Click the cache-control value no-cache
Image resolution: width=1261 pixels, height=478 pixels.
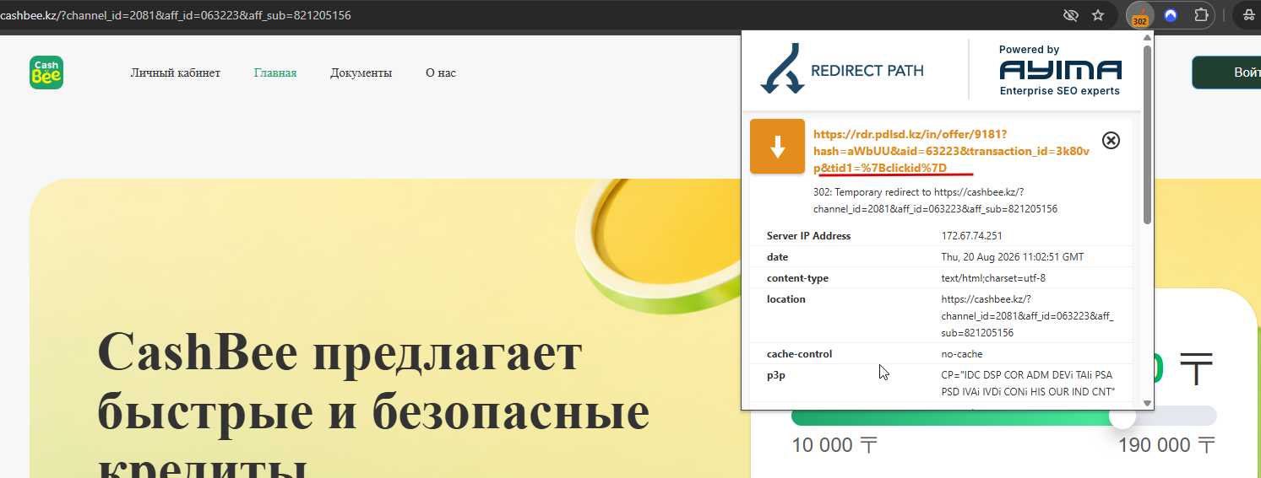click(962, 354)
